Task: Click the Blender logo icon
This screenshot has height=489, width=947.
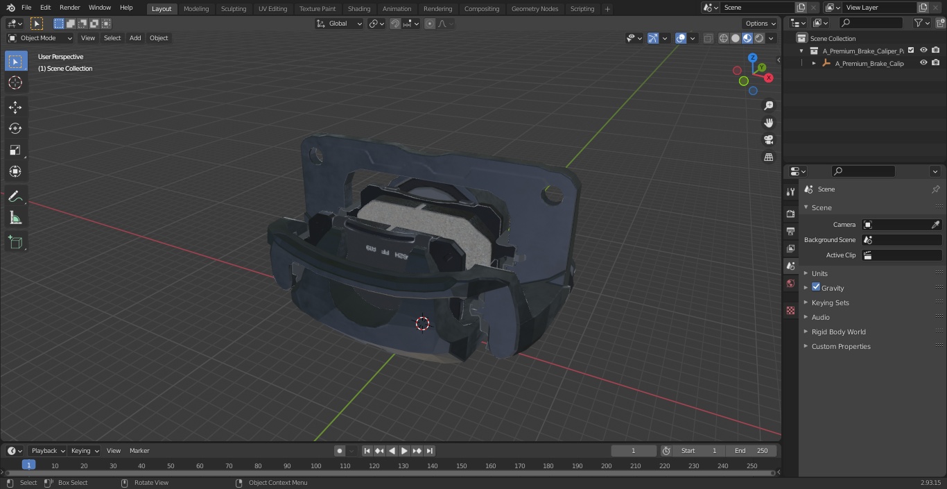Action: 10,8
